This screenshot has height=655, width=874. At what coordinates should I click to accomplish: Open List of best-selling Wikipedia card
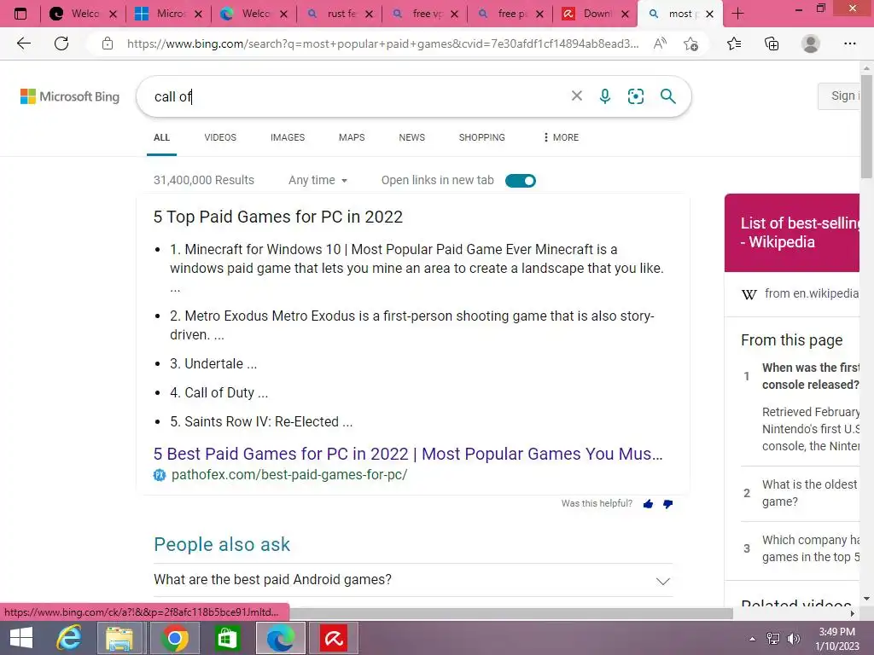pos(793,233)
